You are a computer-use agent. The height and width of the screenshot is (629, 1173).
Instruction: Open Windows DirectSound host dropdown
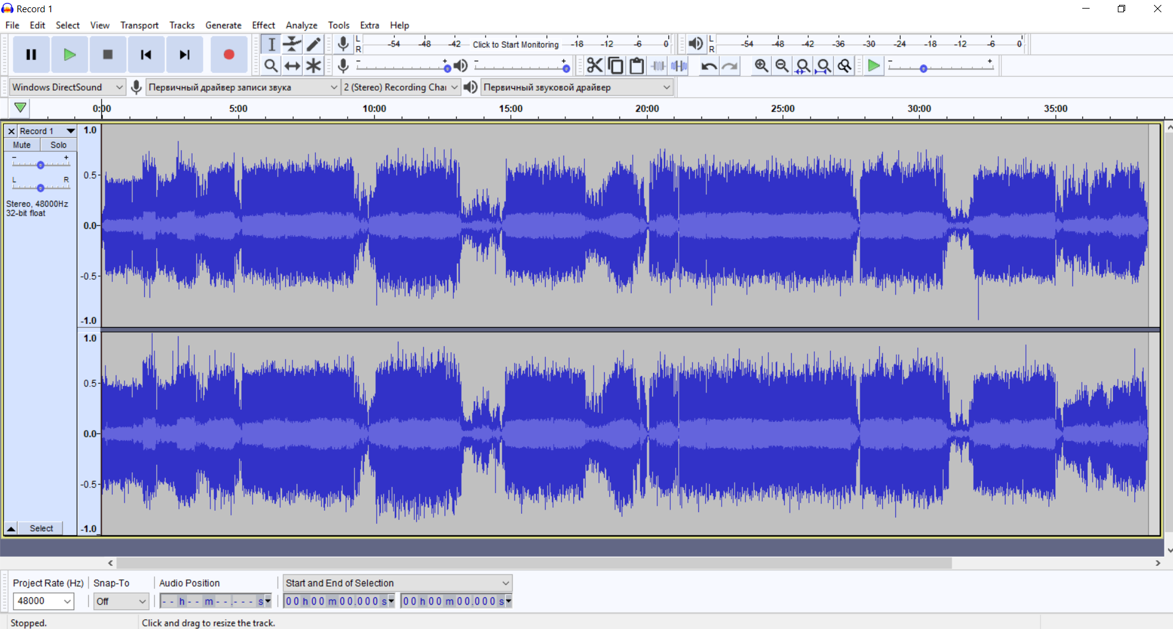[67, 87]
